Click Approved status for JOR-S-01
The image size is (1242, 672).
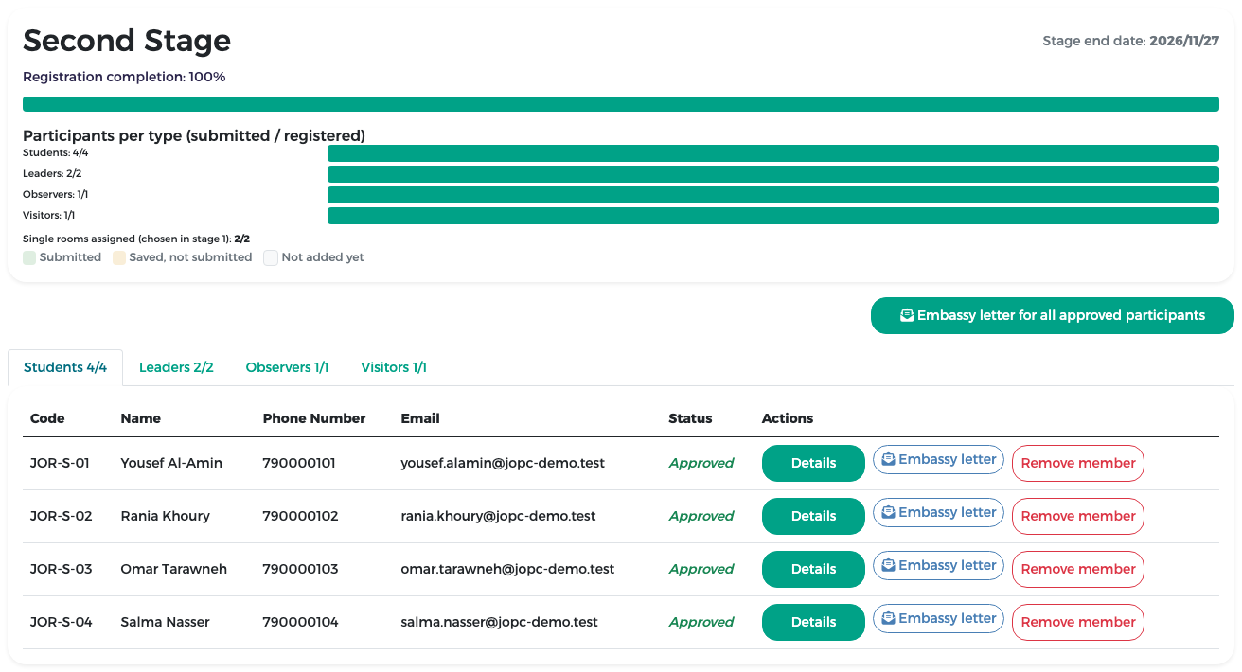pyautogui.click(x=701, y=463)
